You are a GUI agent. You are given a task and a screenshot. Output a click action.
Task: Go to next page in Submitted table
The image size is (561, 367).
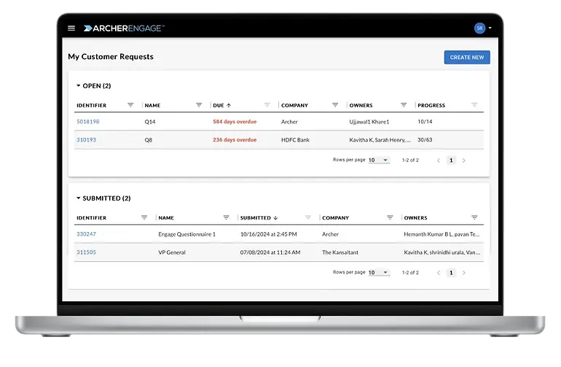(464, 273)
